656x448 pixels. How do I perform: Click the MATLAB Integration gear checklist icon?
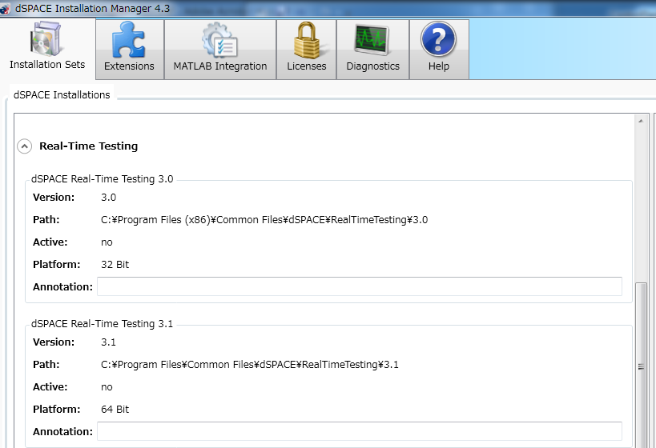click(219, 40)
